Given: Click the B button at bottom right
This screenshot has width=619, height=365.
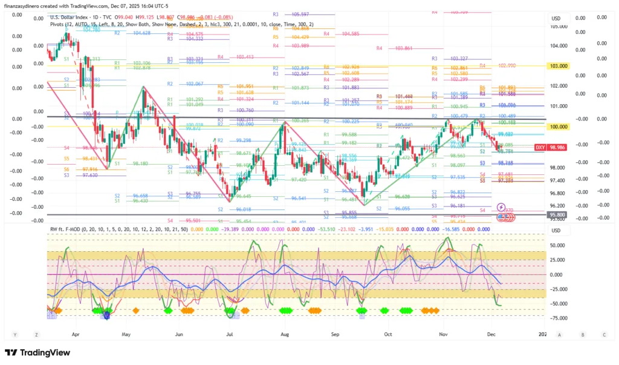Looking at the screenshot, I should [x=582, y=334].
